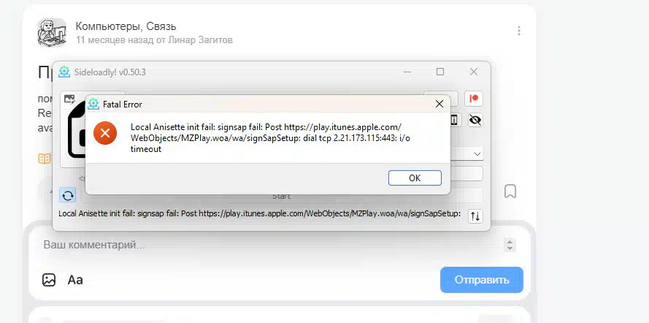
Task: Close the Sideloadly window
Action: click(x=474, y=72)
